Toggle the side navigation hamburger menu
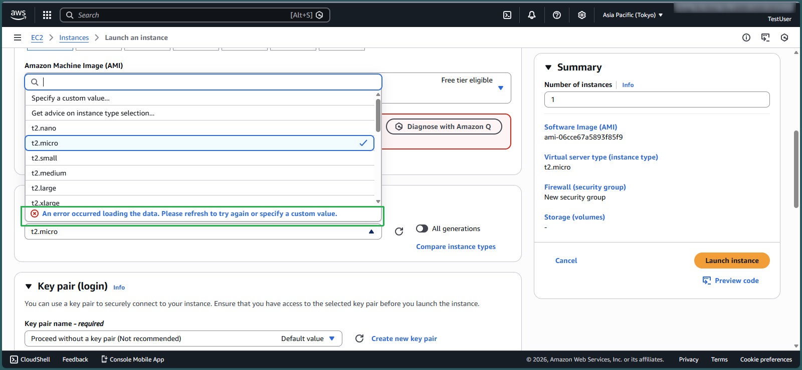802x370 pixels. [18, 37]
